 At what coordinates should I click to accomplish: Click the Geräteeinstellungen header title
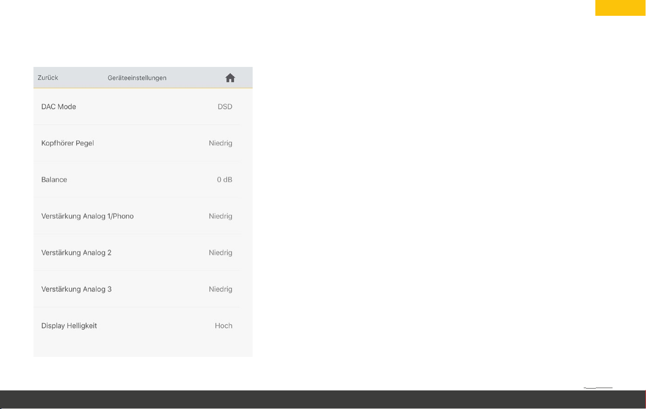[137, 78]
